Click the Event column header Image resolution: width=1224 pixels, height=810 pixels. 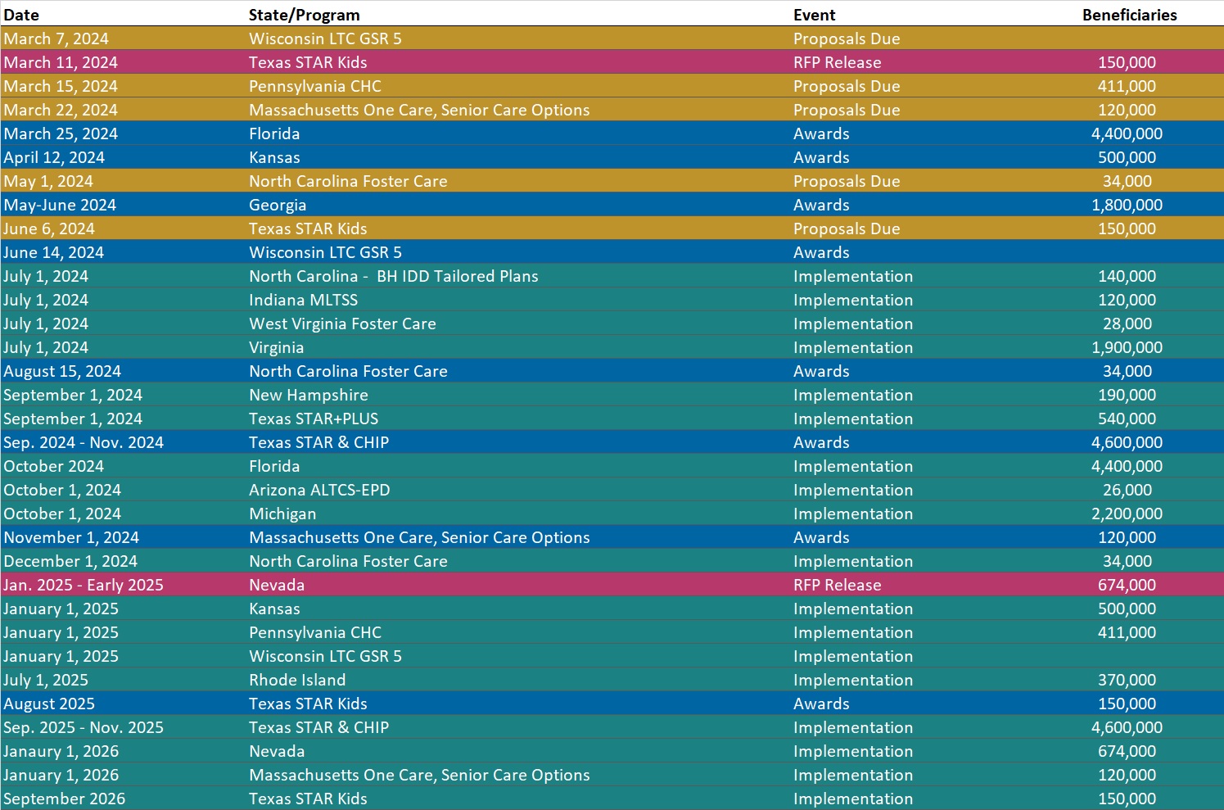(814, 15)
